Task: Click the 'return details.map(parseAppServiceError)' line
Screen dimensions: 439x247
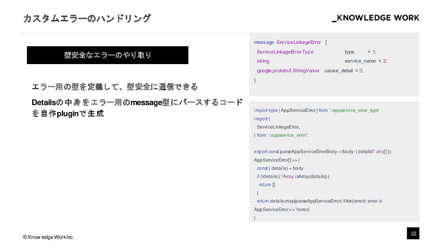Action: click(319, 201)
